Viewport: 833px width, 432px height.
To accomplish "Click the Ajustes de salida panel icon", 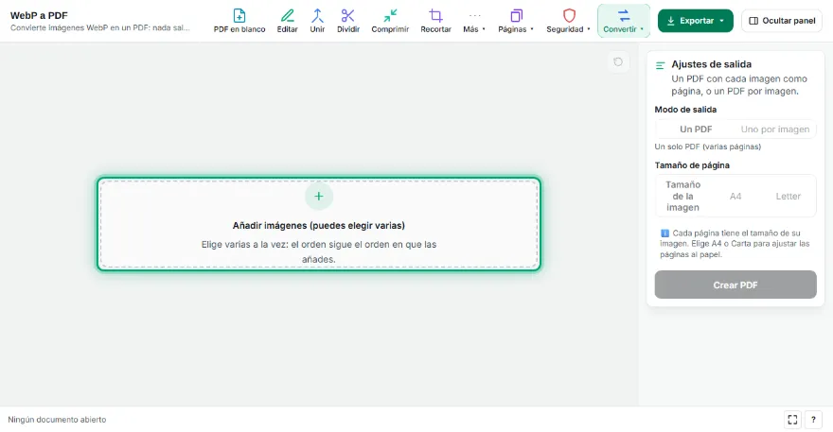I will pos(661,66).
